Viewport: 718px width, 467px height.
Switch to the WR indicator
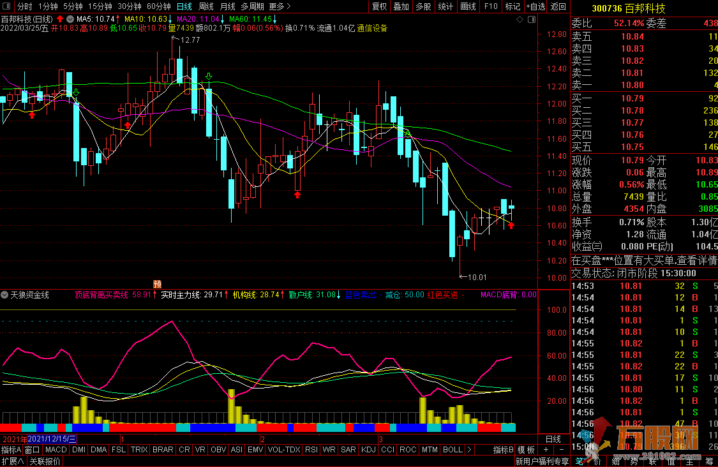tap(329, 450)
